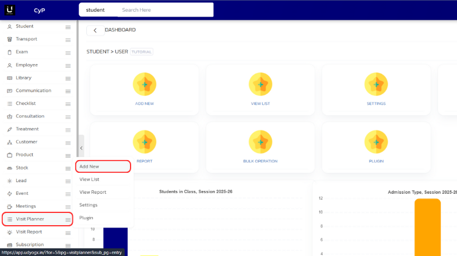Open the Communication sidebar item
This screenshot has width=457, height=256.
(x=33, y=91)
